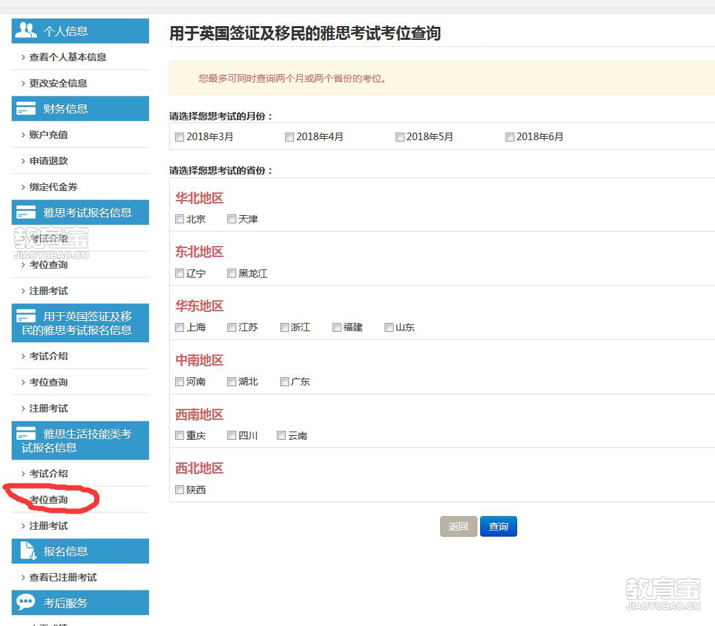
Task: Check the 山东 checkbox
Action: pos(389,327)
